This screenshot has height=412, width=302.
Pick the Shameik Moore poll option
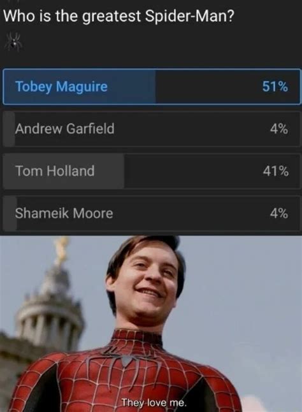152,213
